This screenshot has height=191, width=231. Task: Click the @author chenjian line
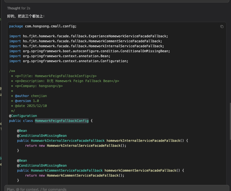[29, 96]
